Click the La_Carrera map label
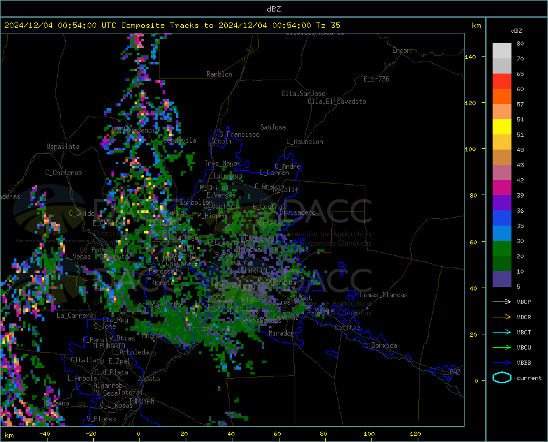Viewport: 548px width, 442px height. [x=75, y=316]
